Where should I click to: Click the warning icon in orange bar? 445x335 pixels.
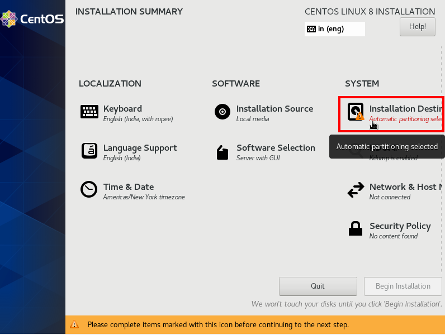pos(74,324)
